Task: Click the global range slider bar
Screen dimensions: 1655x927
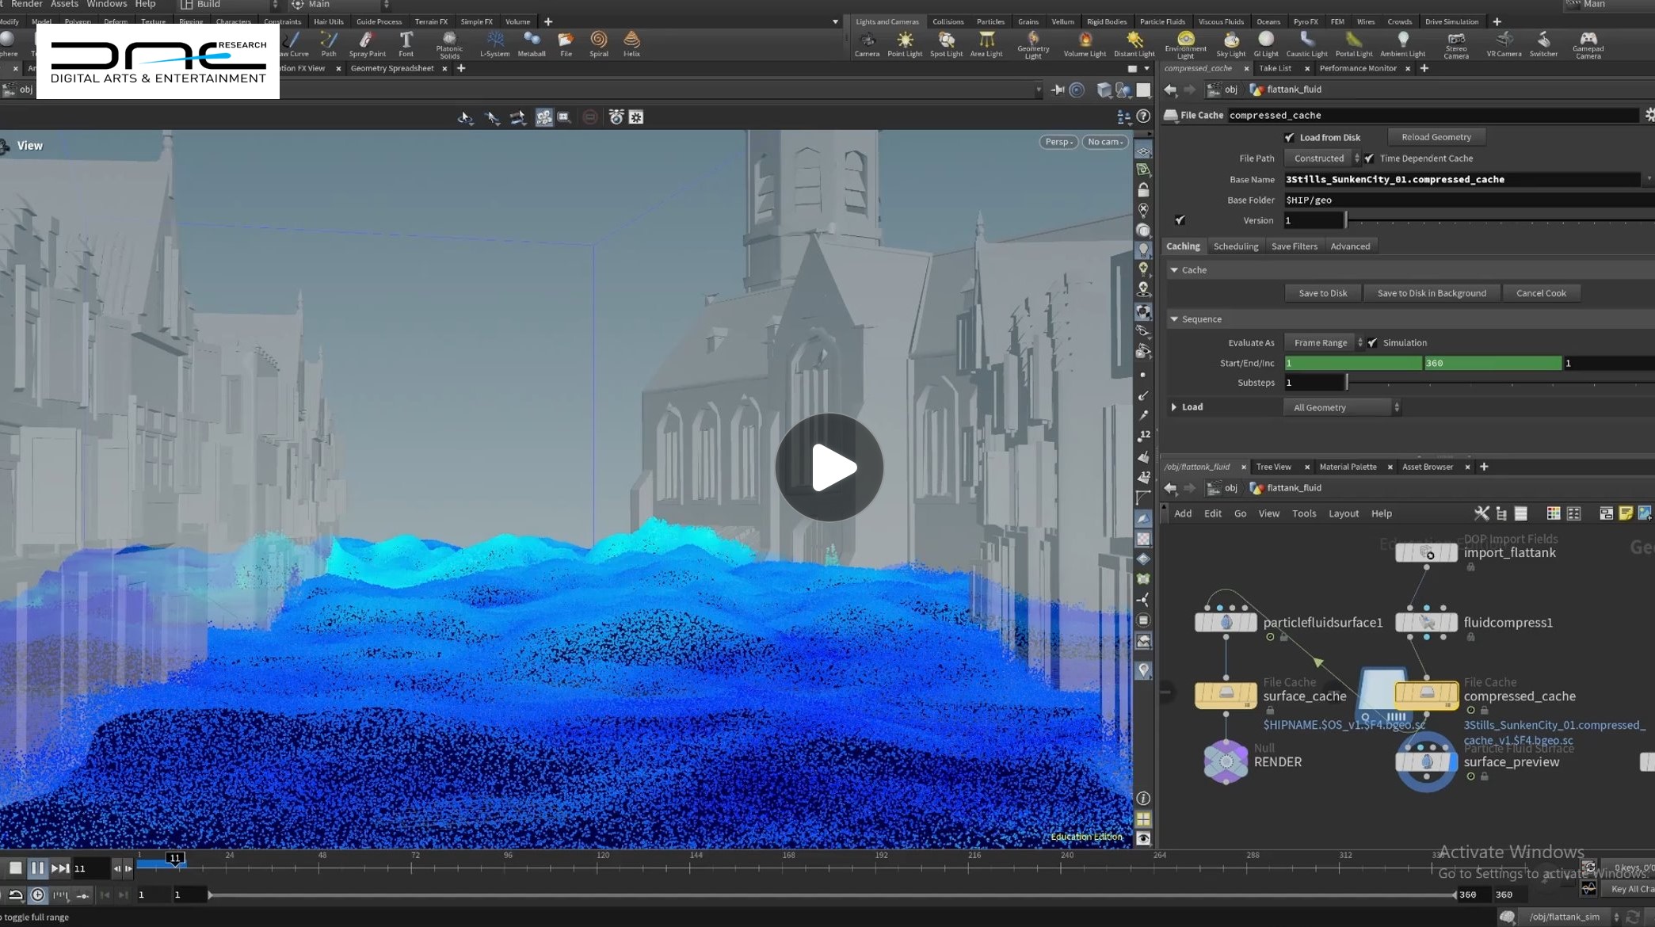Action: [831, 895]
